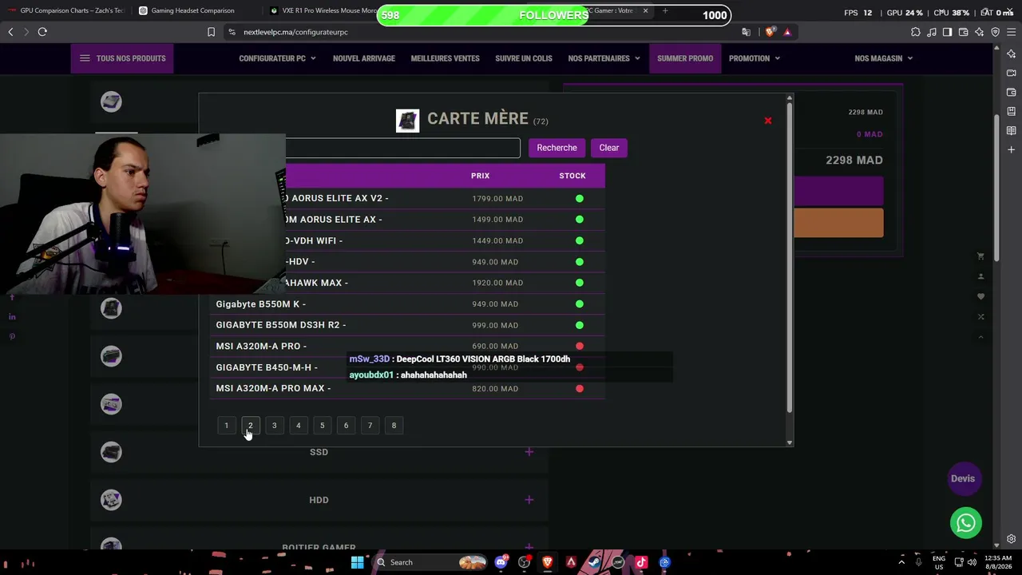This screenshot has height=575, width=1022.
Task: Switch to GPU Comparison Charts tab
Action: (67, 10)
